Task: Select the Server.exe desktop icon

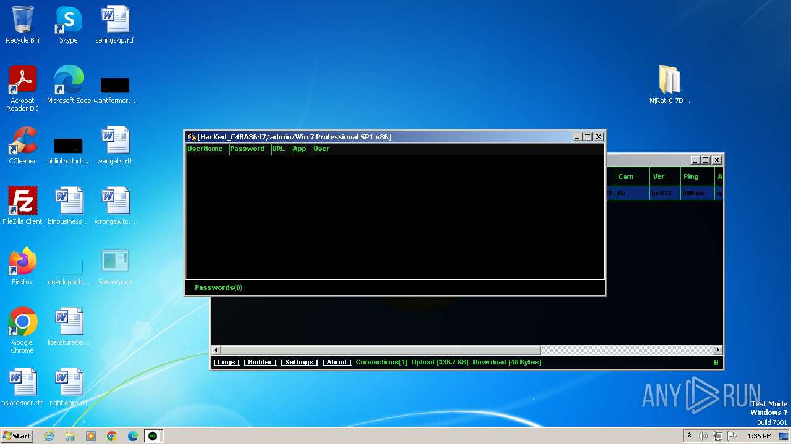Action: pyautogui.click(x=115, y=266)
